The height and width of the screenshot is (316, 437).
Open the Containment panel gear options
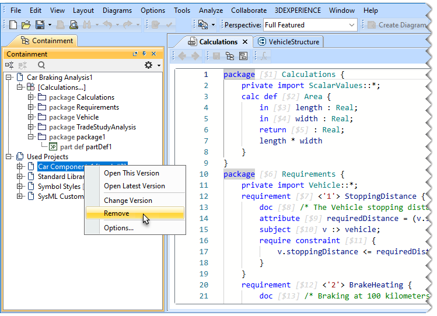click(149, 66)
